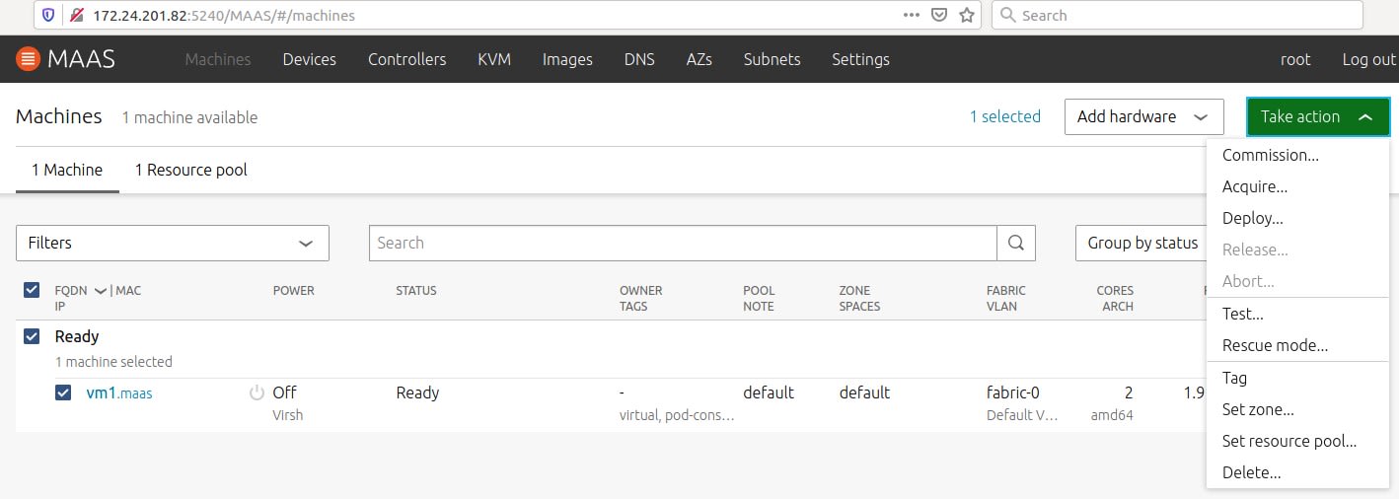The width and height of the screenshot is (1399, 499).
Task: Open the Group by status dropdown
Action: [x=1141, y=243]
